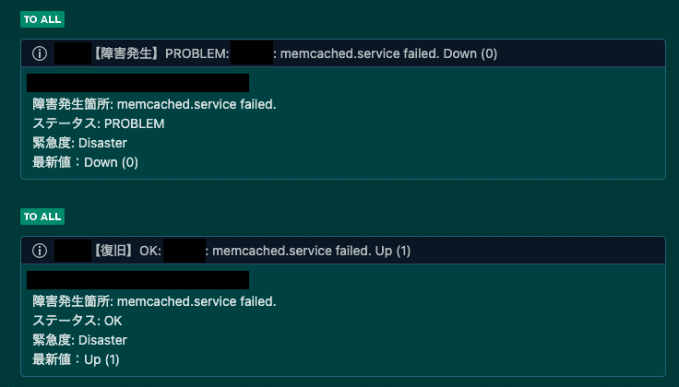Click 最新値：Up (1) text

click(77, 359)
